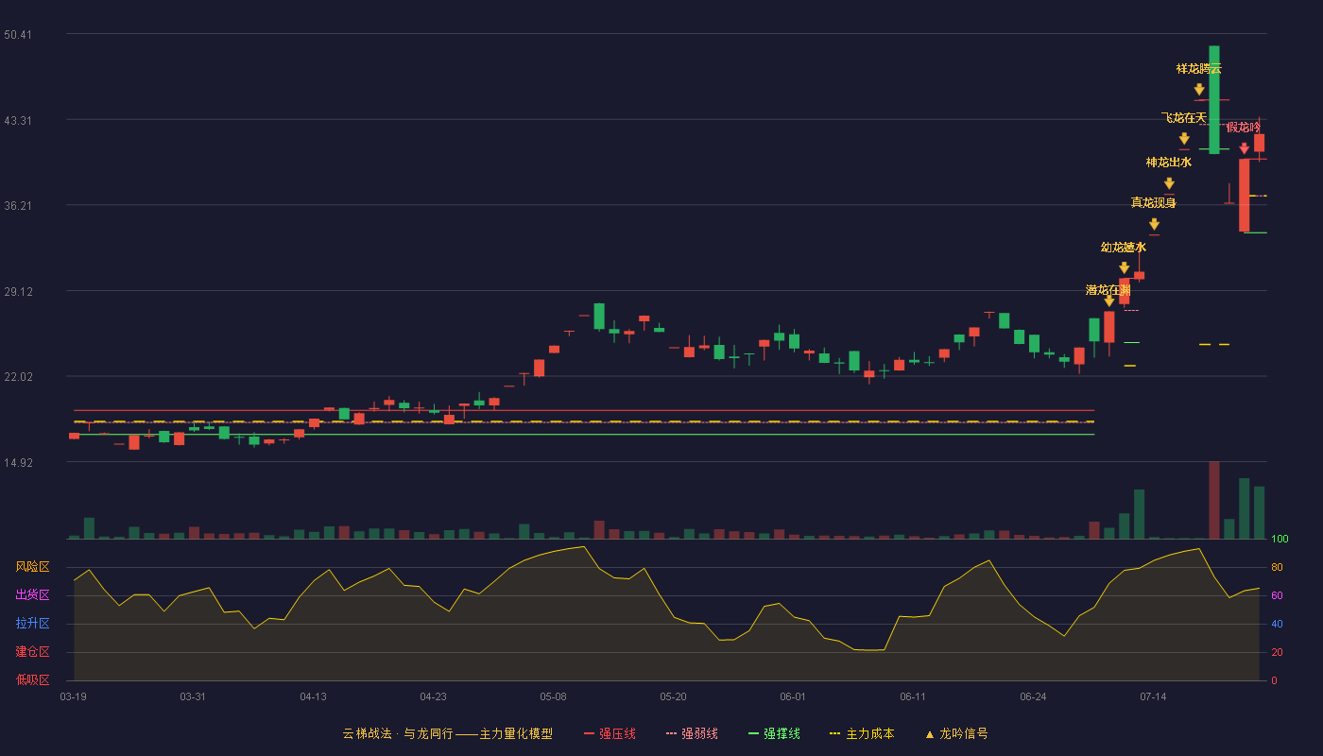Click the yellow arrow under 飞龙在天 signal

click(1184, 139)
